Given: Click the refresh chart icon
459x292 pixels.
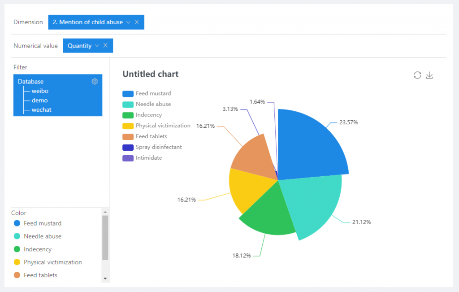Looking at the screenshot, I should click(417, 75).
